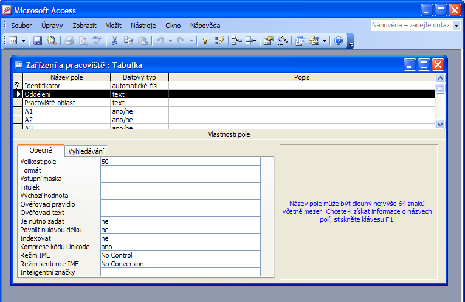Click the New Object icon
465x302 pixels.
tap(314, 41)
